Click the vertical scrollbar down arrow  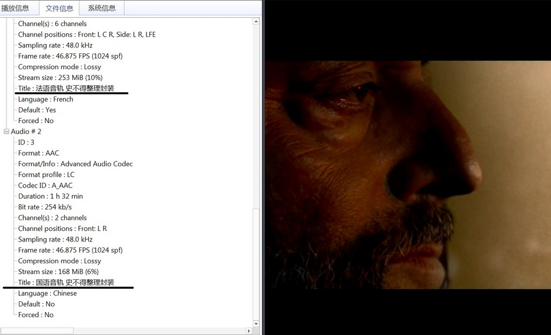point(256,324)
